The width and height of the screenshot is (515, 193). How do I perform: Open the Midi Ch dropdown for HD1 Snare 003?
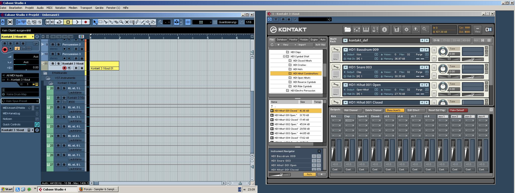click(x=376, y=76)
